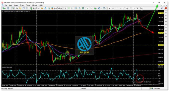Open the Indicators list green plus icon
This screenshot has height=91, width=169.
(95, 8)
